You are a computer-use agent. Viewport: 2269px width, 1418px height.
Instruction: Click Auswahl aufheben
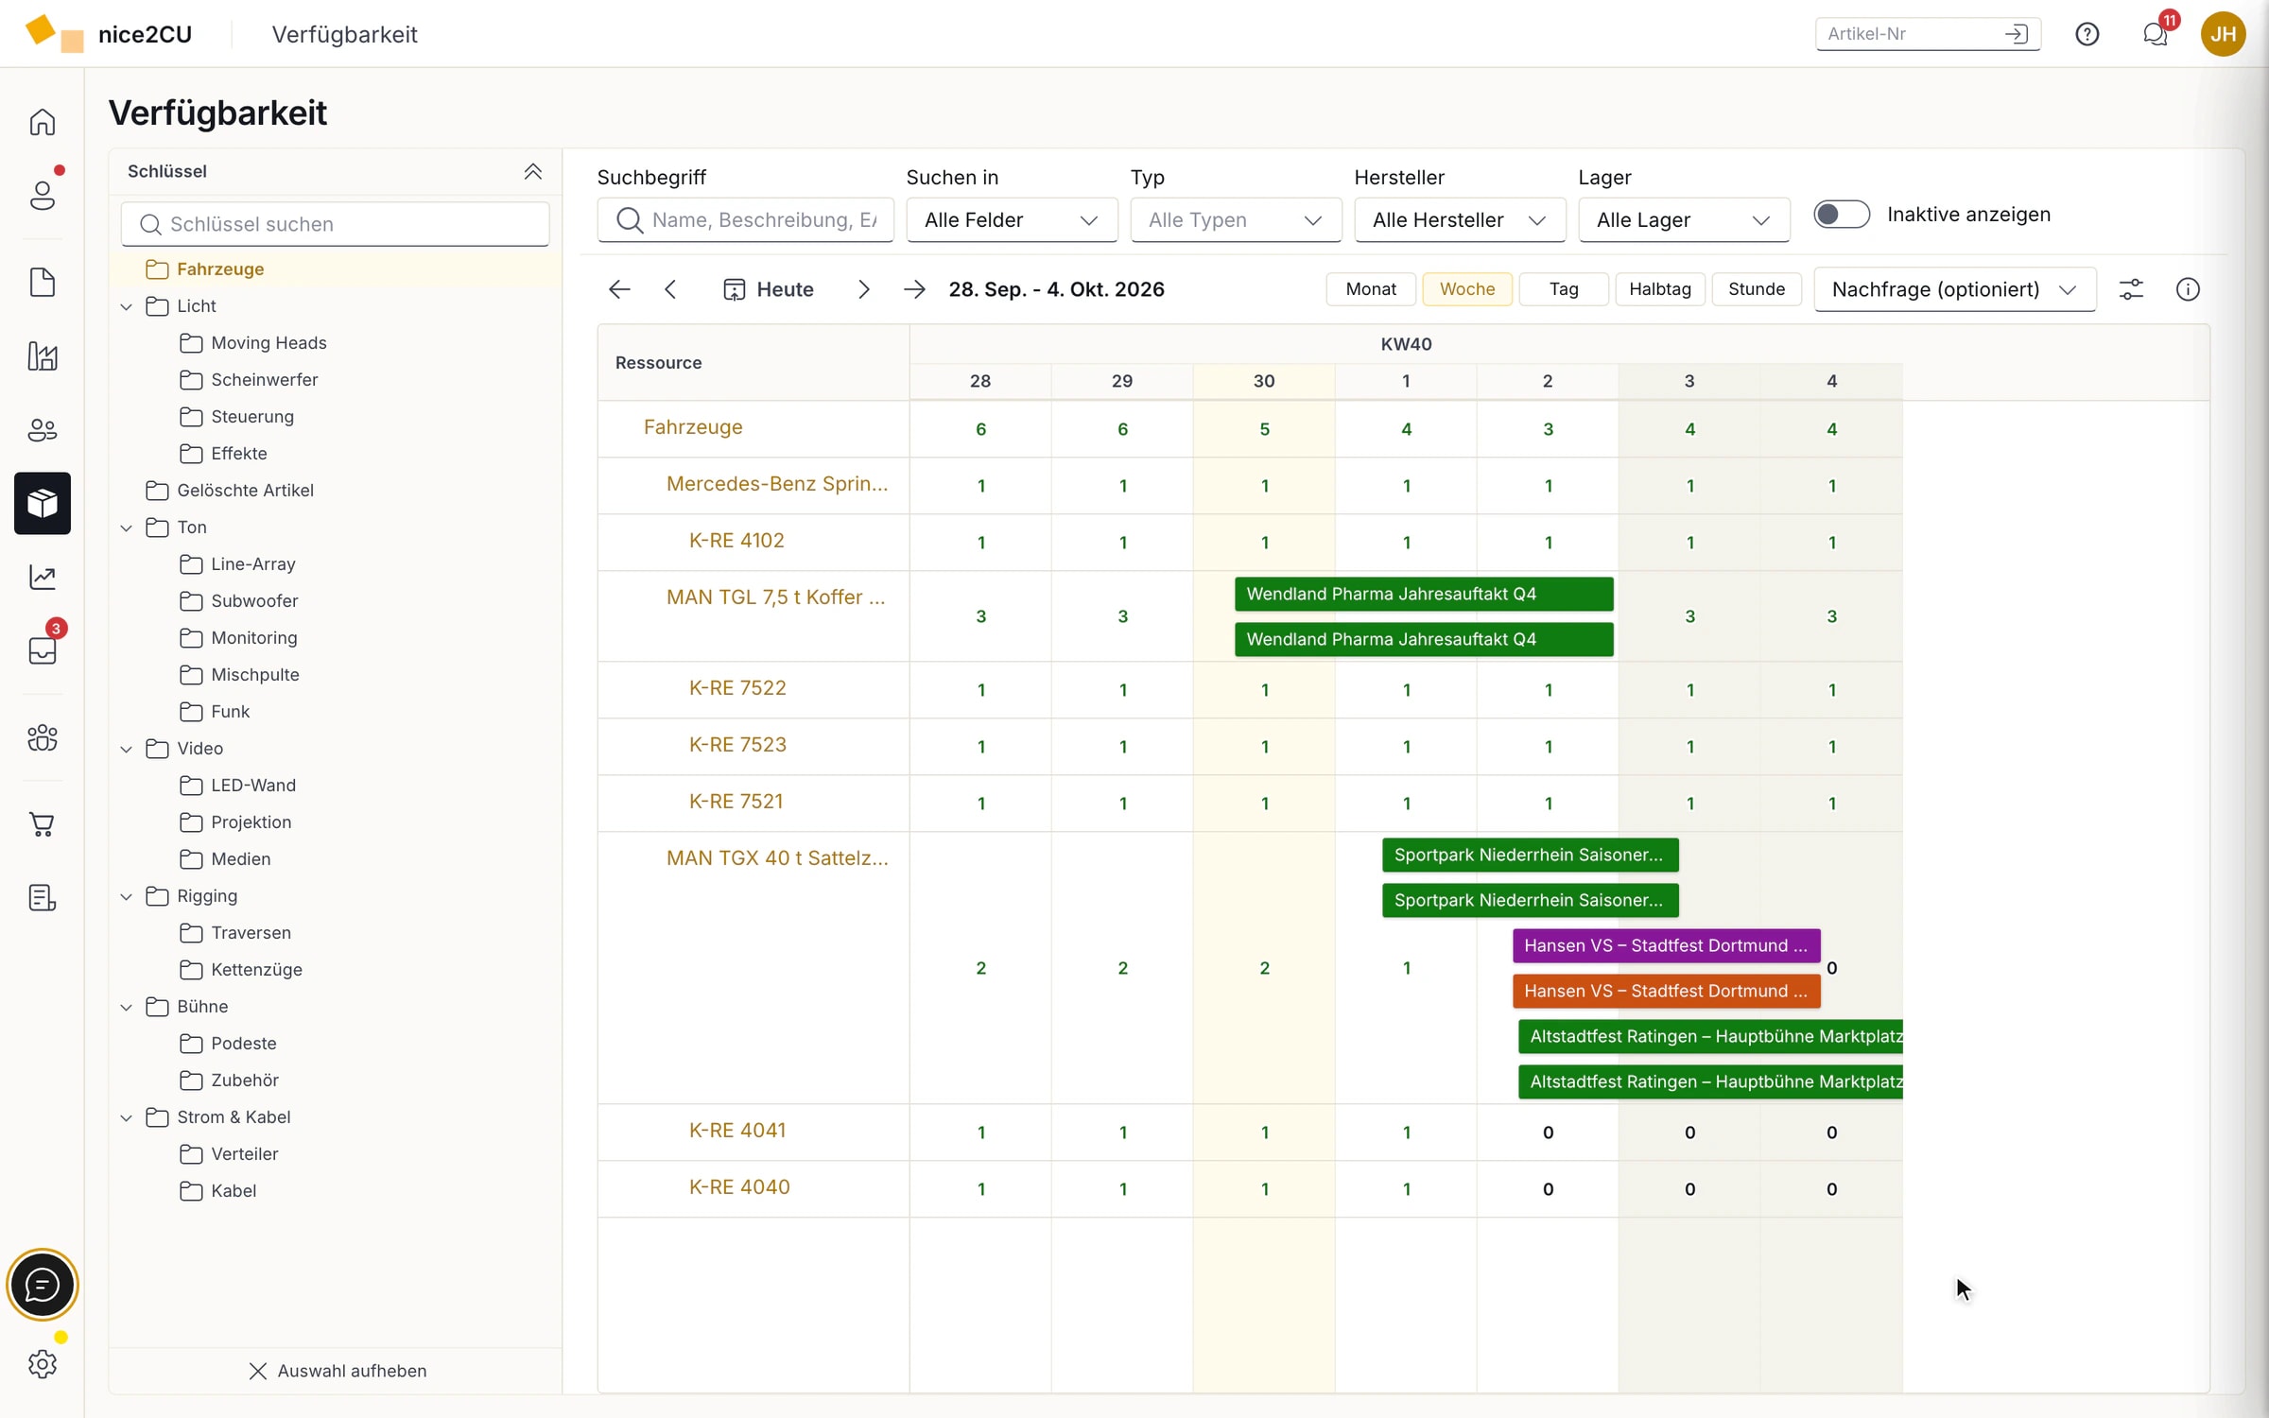338,1371
